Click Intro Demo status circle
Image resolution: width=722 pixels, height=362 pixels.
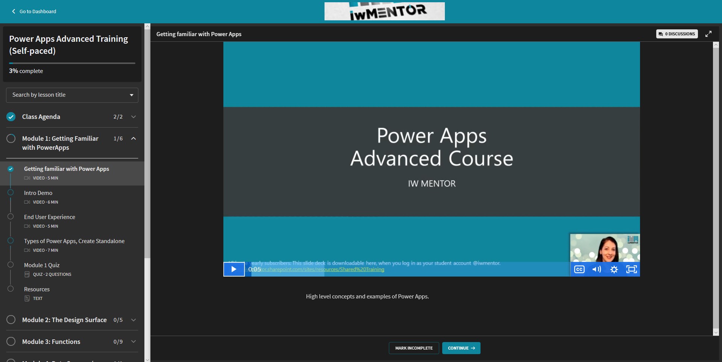point(11,193)
